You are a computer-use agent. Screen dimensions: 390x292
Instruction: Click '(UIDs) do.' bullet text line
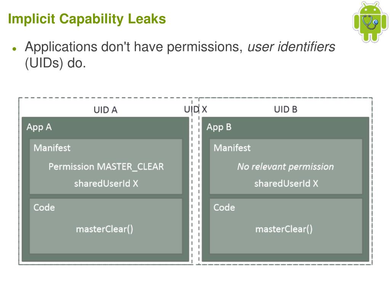pos(56,63)
